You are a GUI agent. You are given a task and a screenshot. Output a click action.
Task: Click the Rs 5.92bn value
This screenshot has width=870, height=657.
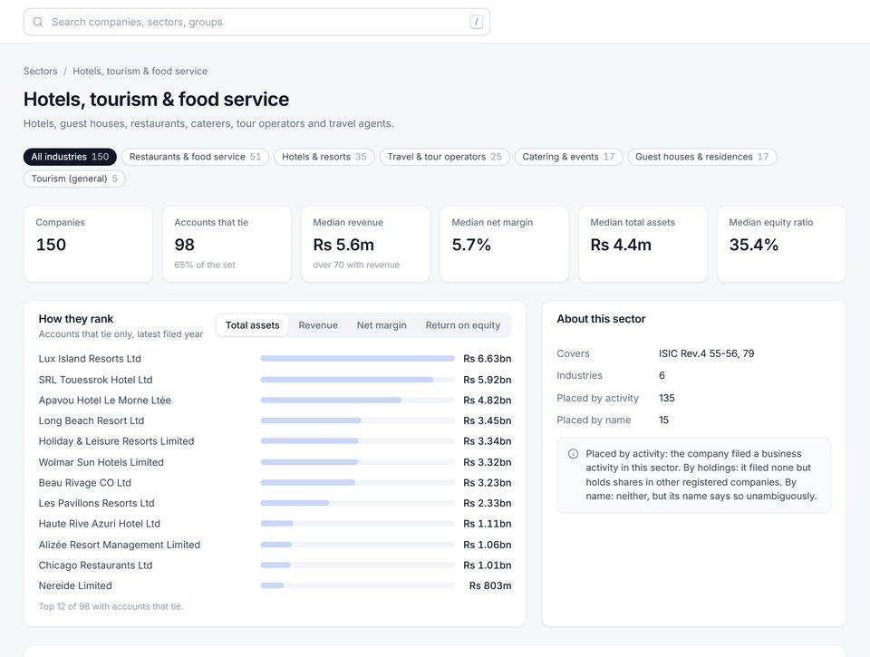(x=488, y=380)
